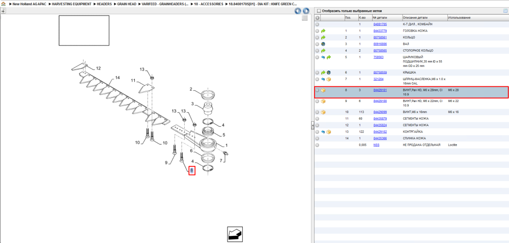The width and height of the screenshot is (509, 243).
Task: Open the column settings icon in parts table
Action: [505, 11]
